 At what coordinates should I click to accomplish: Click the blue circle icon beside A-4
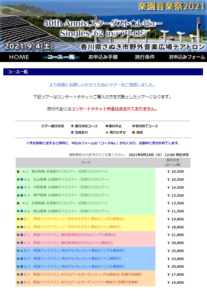coord(22,195)
